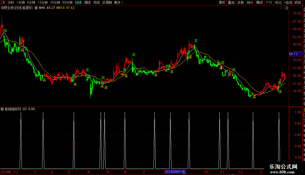The image size is (305, 175).
Task: Switch to 周线 weekly chart
Action: click(87, 2)
